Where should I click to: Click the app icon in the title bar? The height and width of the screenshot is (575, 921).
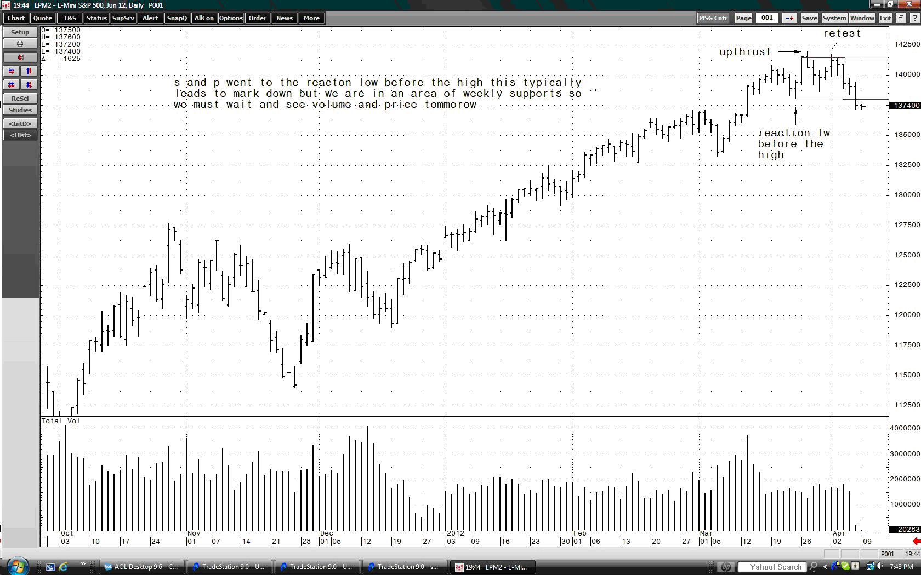tap(5, 5)
